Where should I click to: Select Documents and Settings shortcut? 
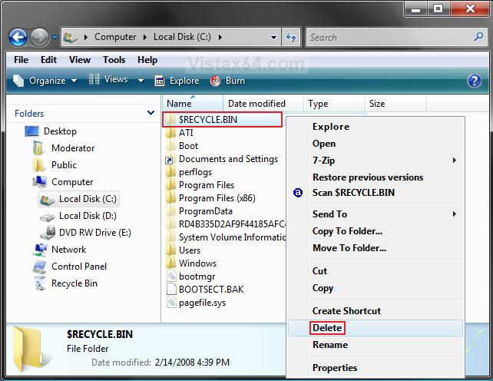[x=222, y=159]
